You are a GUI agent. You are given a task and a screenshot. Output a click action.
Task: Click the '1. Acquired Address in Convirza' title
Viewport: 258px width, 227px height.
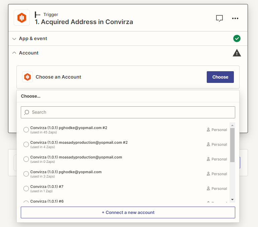coord(84,22)
